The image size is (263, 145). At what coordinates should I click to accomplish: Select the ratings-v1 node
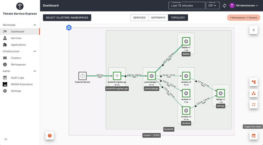[220, 93]
